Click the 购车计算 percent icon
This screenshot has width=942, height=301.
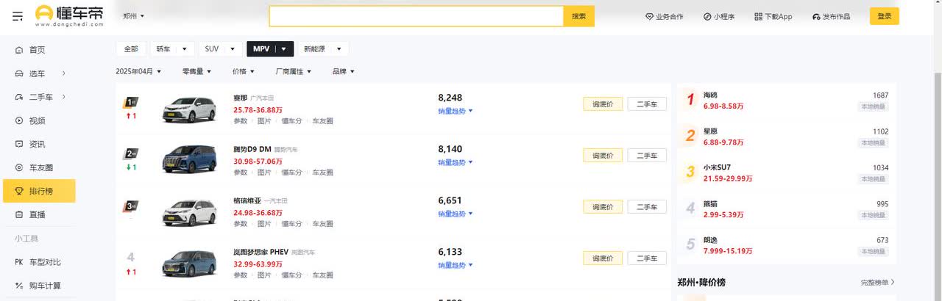coord(19,286)
